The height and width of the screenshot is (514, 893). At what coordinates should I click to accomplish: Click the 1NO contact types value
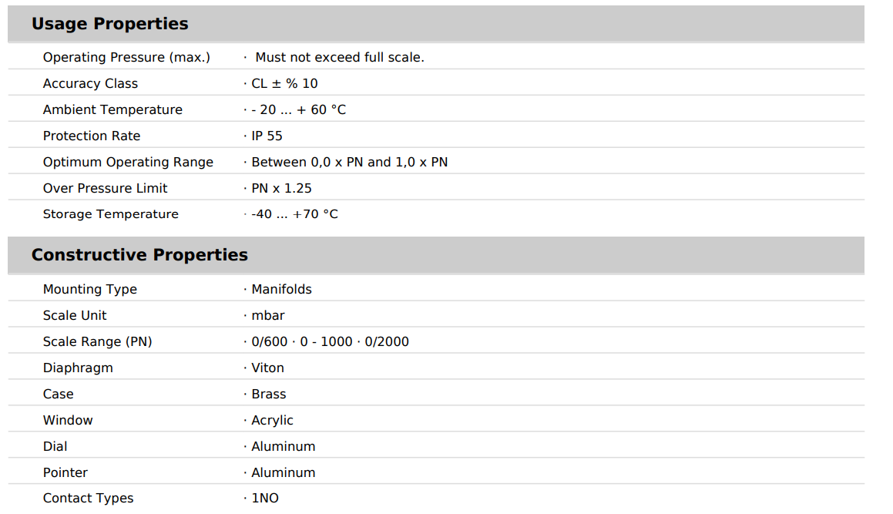[x=265, y=499]
